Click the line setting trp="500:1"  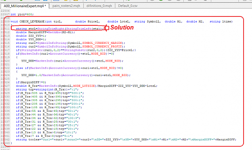tap(50, 93)
